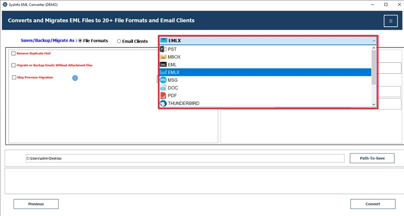Screen dimensions: 404x216
Task: Check Migrate or Backup Emails Without Attachment files
Action: tap(13, 65)
